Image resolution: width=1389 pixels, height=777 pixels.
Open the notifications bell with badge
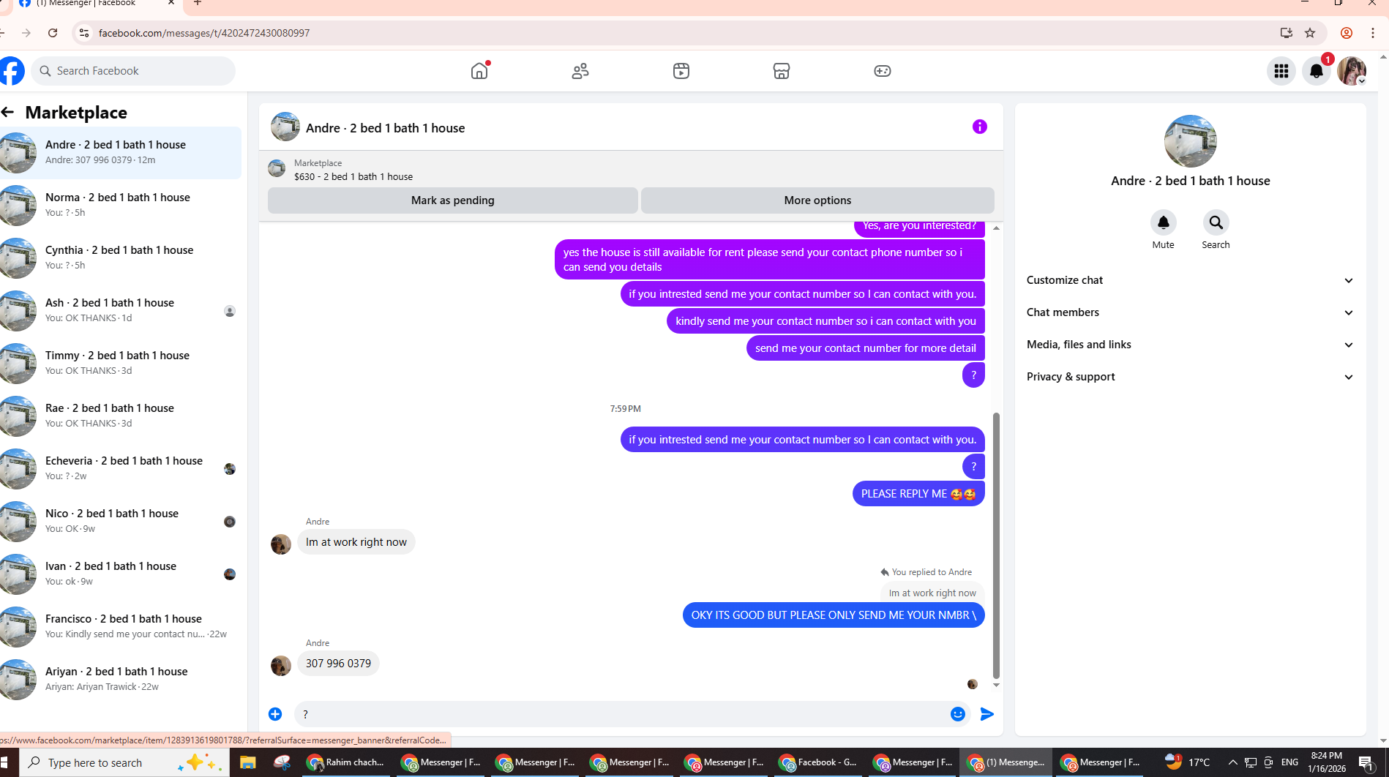1317,71
